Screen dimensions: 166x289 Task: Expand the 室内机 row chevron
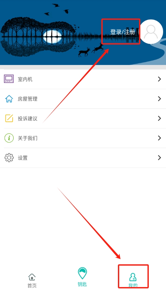(160, 79)
